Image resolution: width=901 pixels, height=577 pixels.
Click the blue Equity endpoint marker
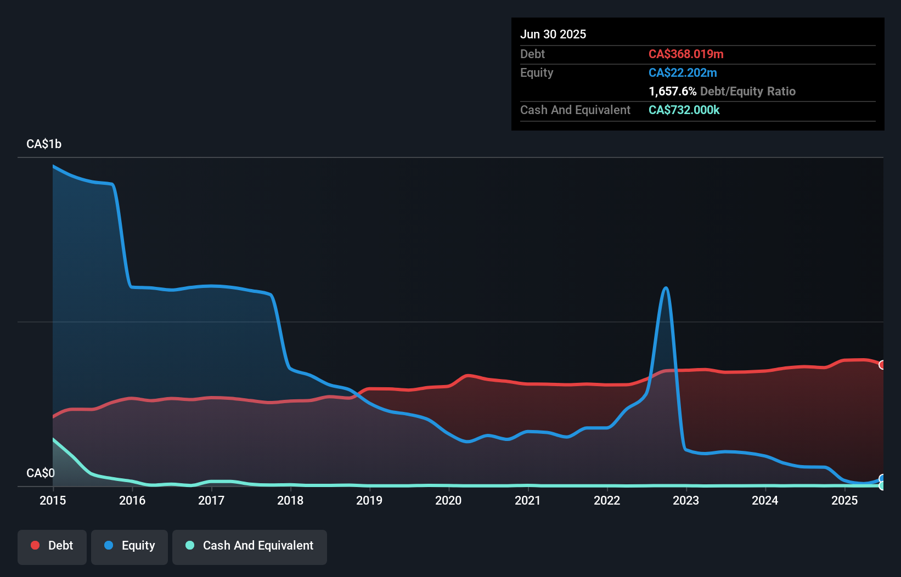(882, 479)
